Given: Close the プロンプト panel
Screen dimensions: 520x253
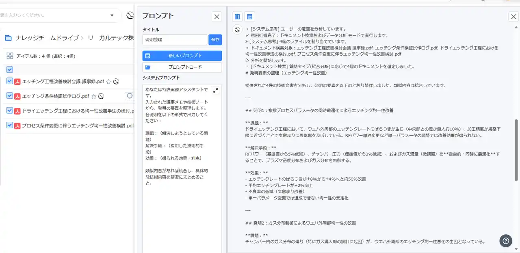Looking at the screenshot, I should click(x=217, y=17).
